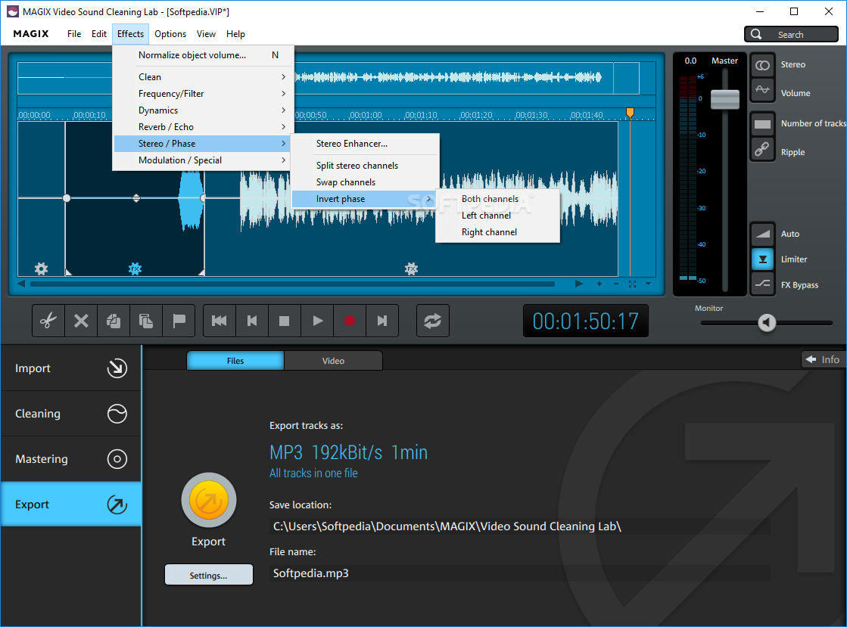Screen dimensions: 847x627
Task: Click the Import arrow icon
Action: pyautogui.click(x=117, y=368)
